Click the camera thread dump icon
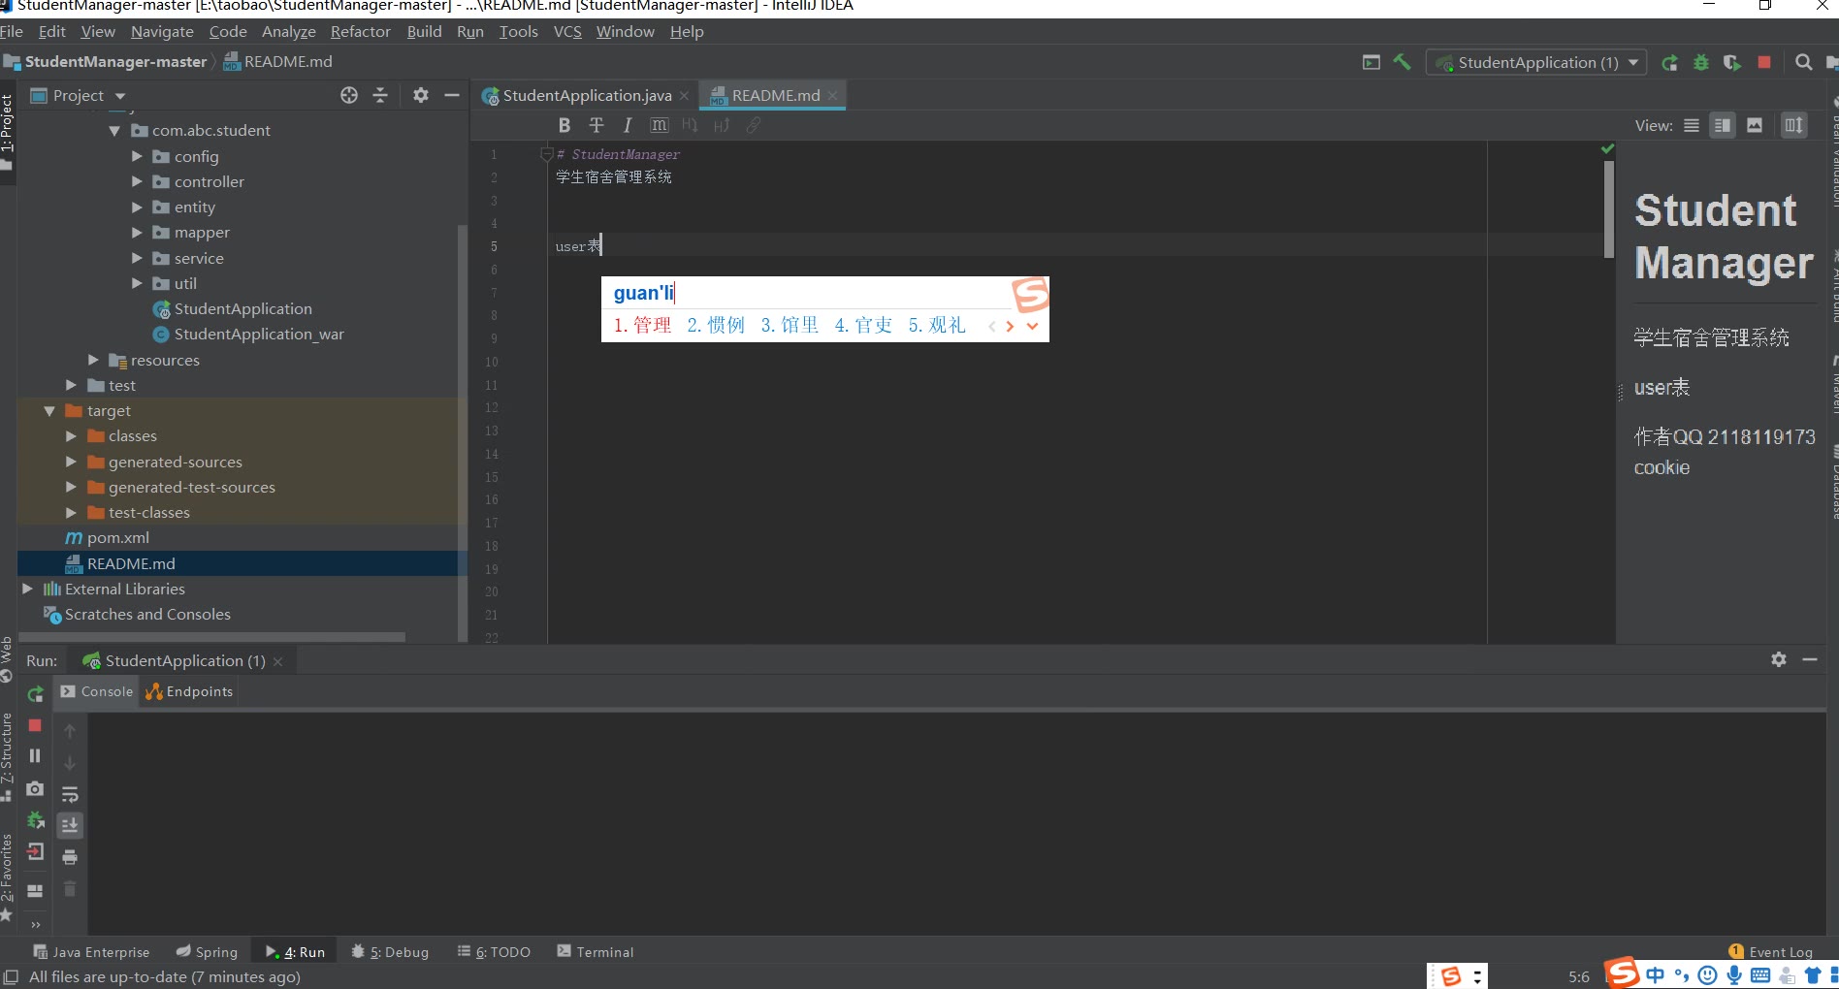Screen dimensions: 1839x989 (35, 788)
